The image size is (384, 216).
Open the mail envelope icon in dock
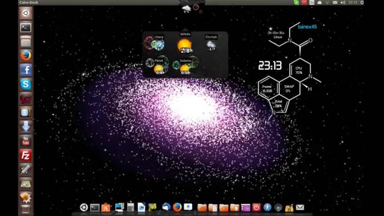pyautogui.click(x=300, y=207)
